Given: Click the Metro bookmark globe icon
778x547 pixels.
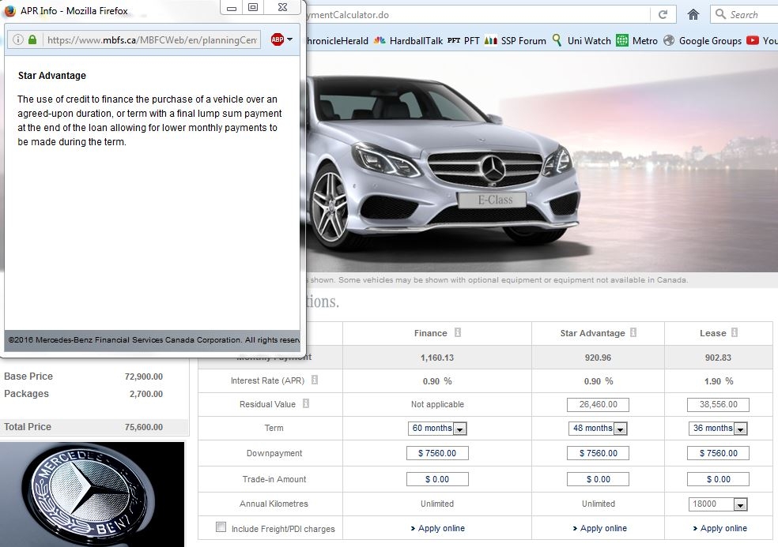Looking at the screenshot, I should coord(621,40).
